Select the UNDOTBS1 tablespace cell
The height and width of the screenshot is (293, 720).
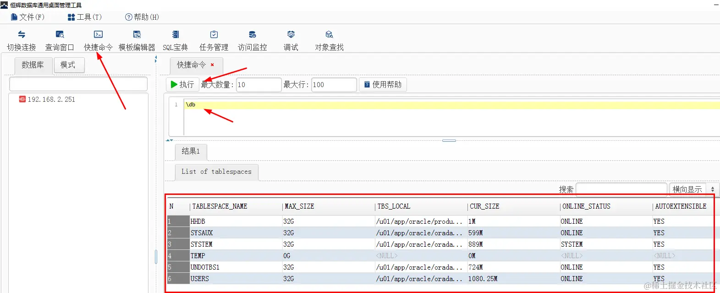[x=236, y=267]
